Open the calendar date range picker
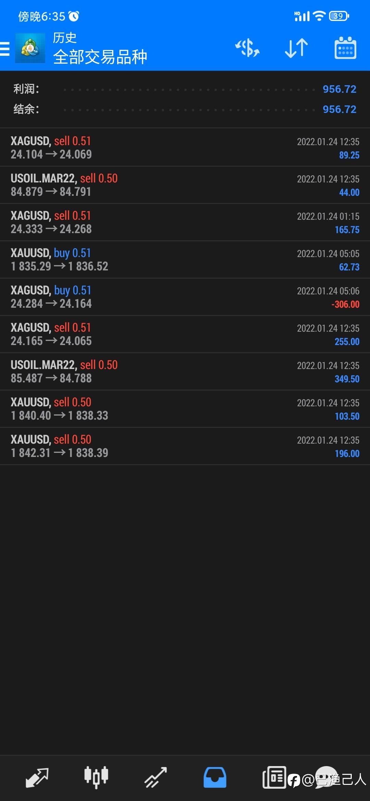 tap(345, 48)
